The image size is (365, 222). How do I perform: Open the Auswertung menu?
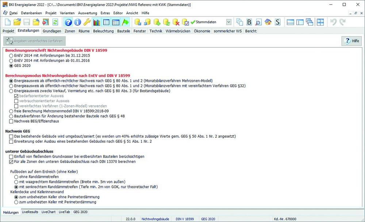click(x=88, y=13)
